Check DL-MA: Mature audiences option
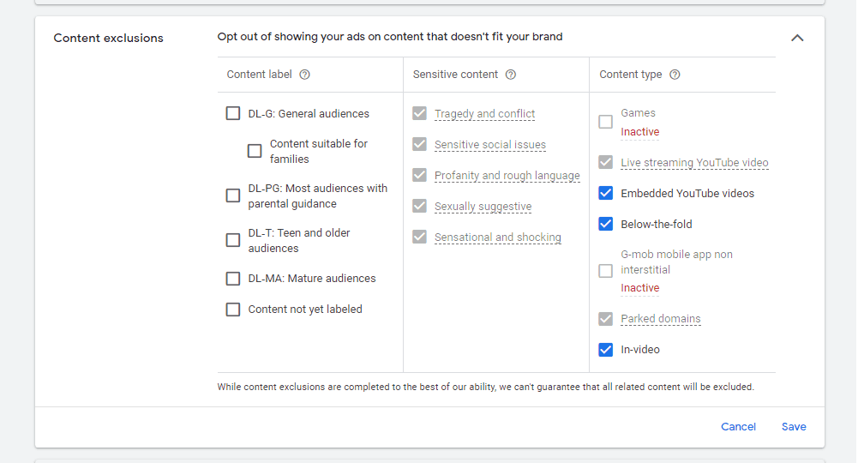The width and height of the screenshot is (858, 463). (x=233, y=279)
